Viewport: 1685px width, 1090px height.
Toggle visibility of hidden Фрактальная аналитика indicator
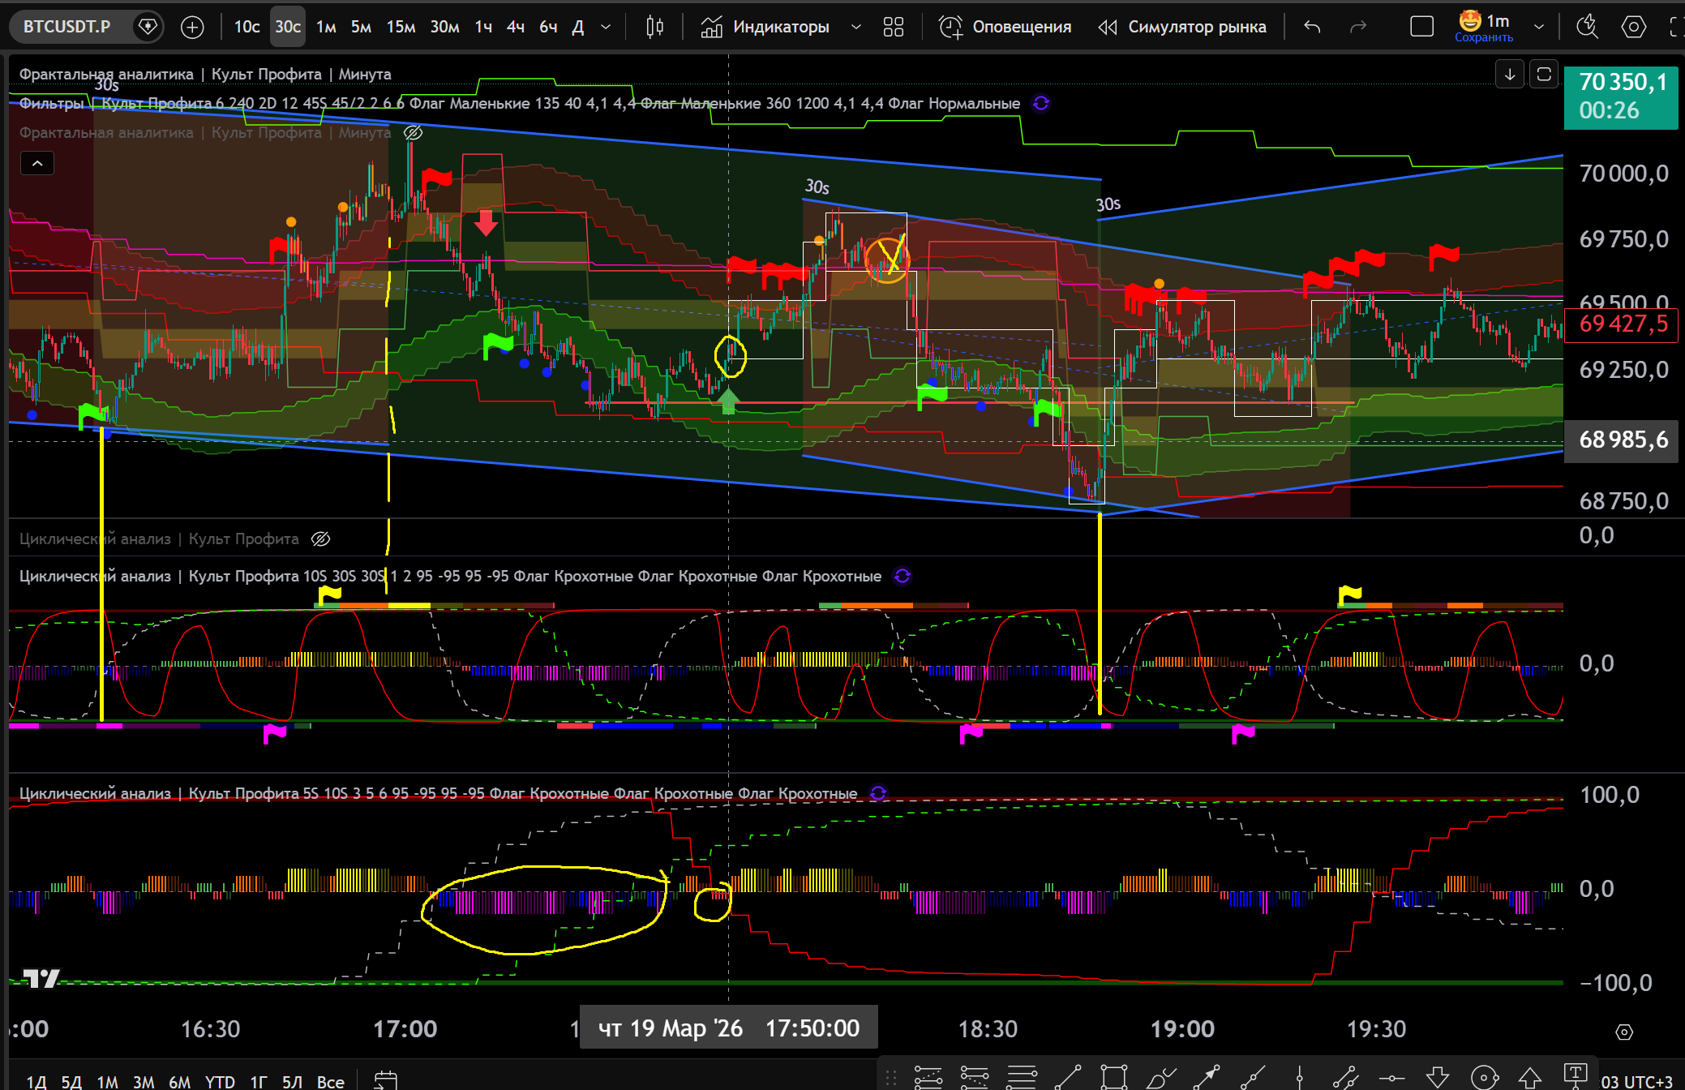pyautogui.click(x=413, y=132)
